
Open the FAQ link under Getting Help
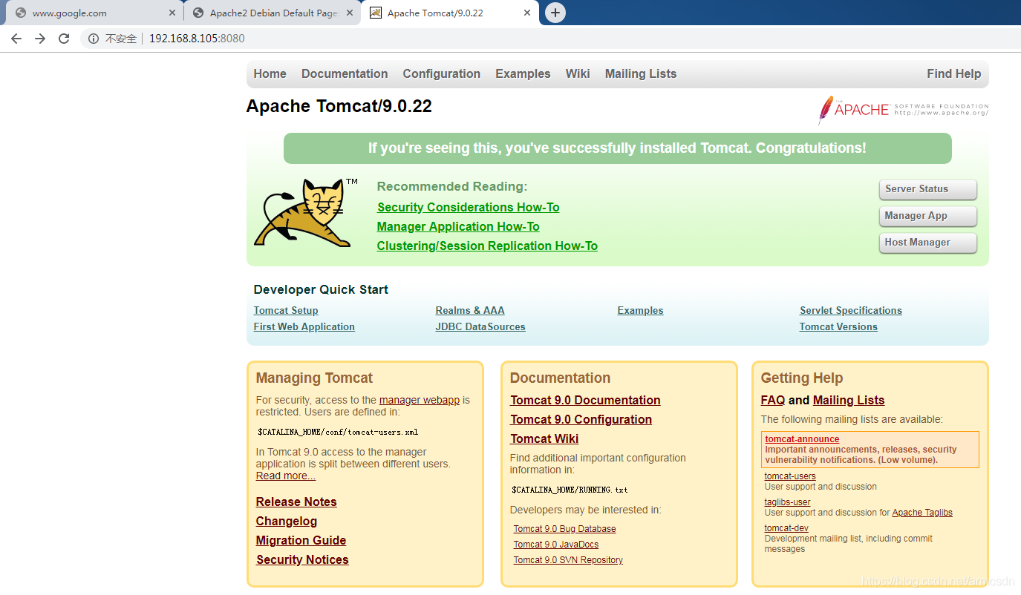coord(773,400)
